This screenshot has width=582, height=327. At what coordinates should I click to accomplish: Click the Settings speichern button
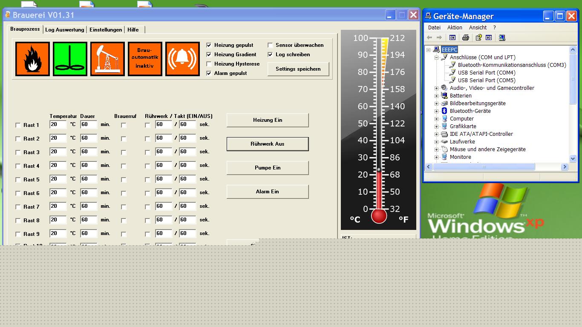[298, 69]
